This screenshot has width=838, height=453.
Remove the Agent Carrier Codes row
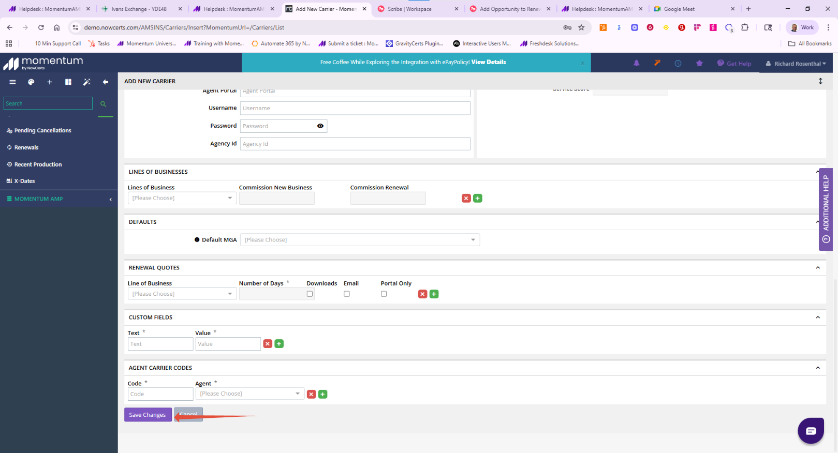click(312, 394)
